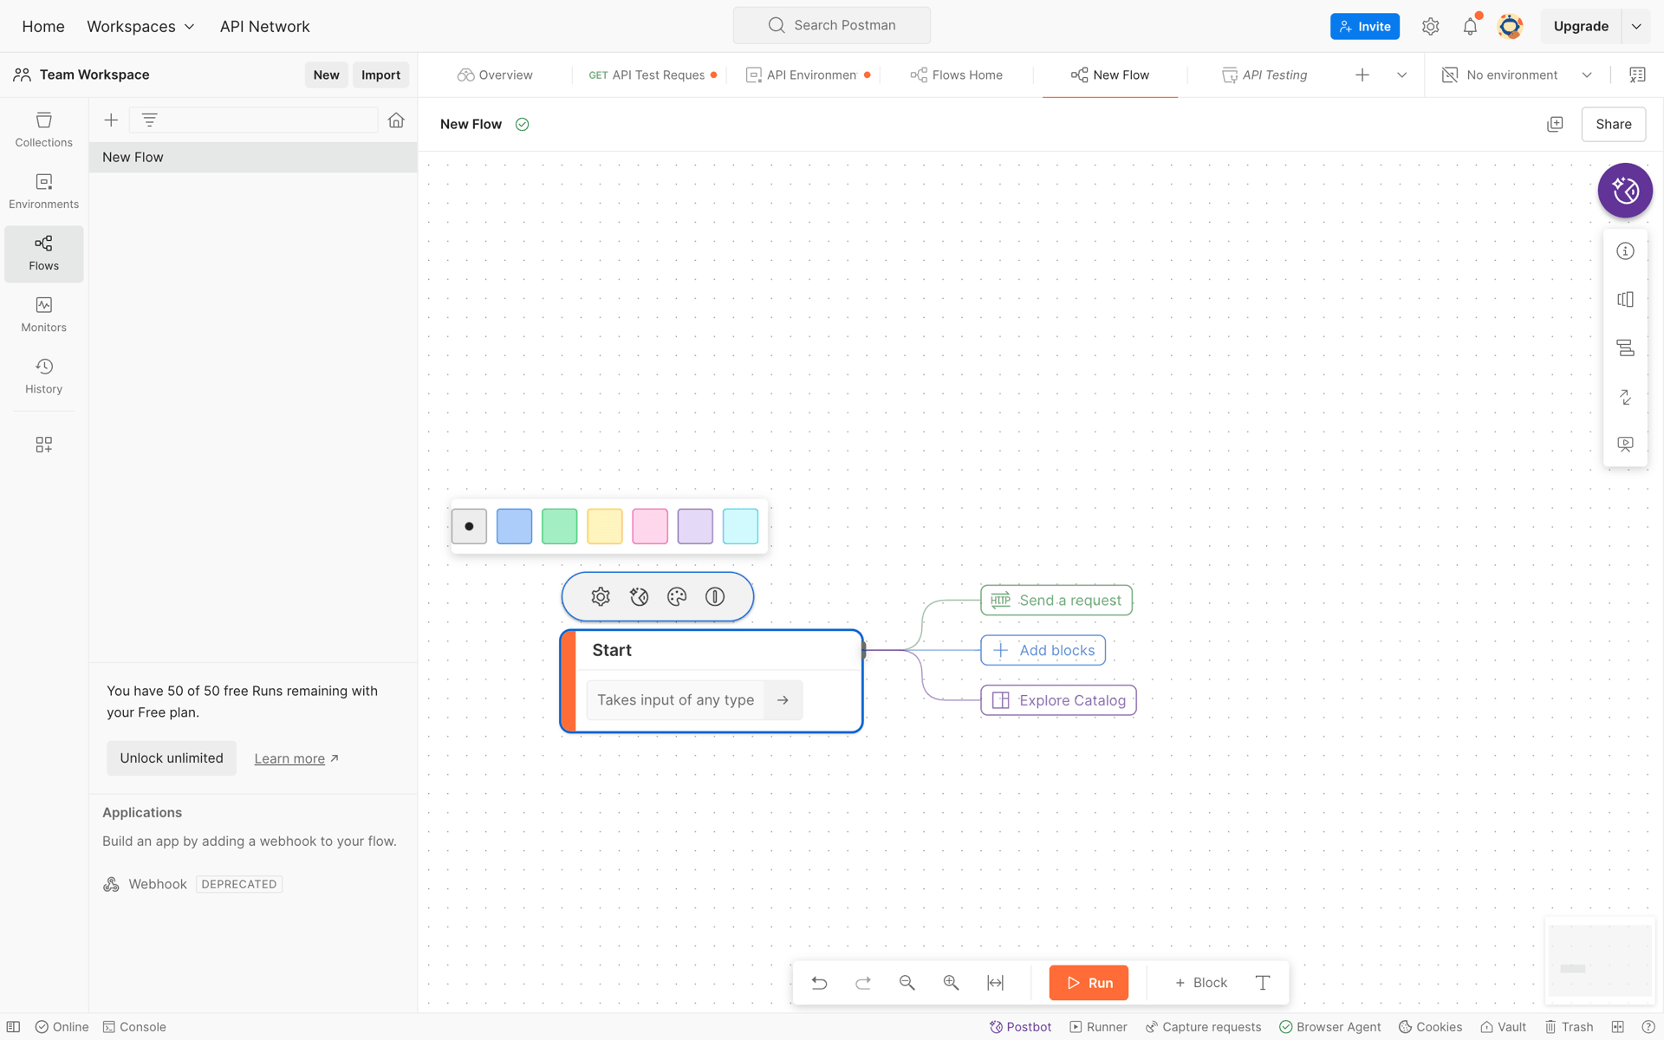Go to Home in top navigation
Image resolution: width=1664 pixels, height=1040 pixels.
pos(43,27)
